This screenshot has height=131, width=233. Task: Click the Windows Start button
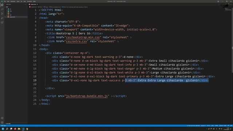coord(3,129)
